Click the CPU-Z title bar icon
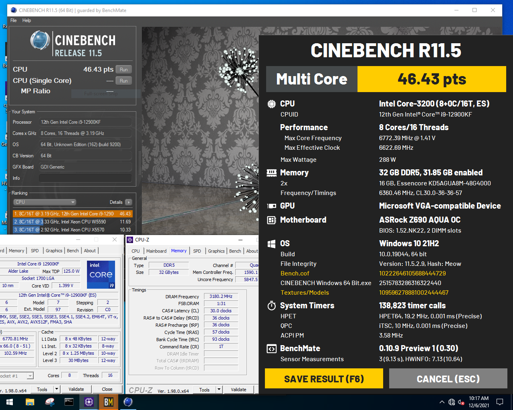513x410 pixels. coord(130,240)
